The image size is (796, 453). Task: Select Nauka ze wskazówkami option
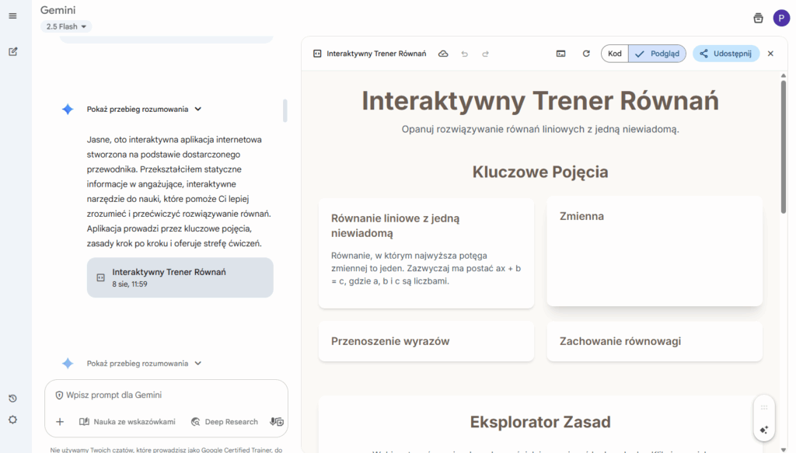(127, 422)
